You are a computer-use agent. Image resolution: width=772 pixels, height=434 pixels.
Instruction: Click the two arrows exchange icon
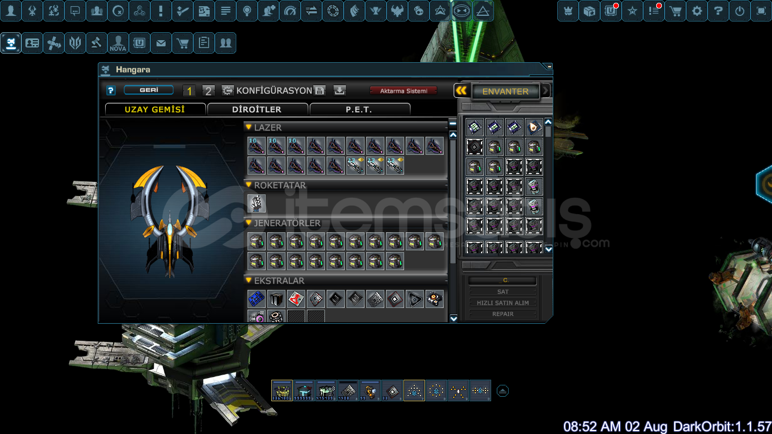click(311, 11)
